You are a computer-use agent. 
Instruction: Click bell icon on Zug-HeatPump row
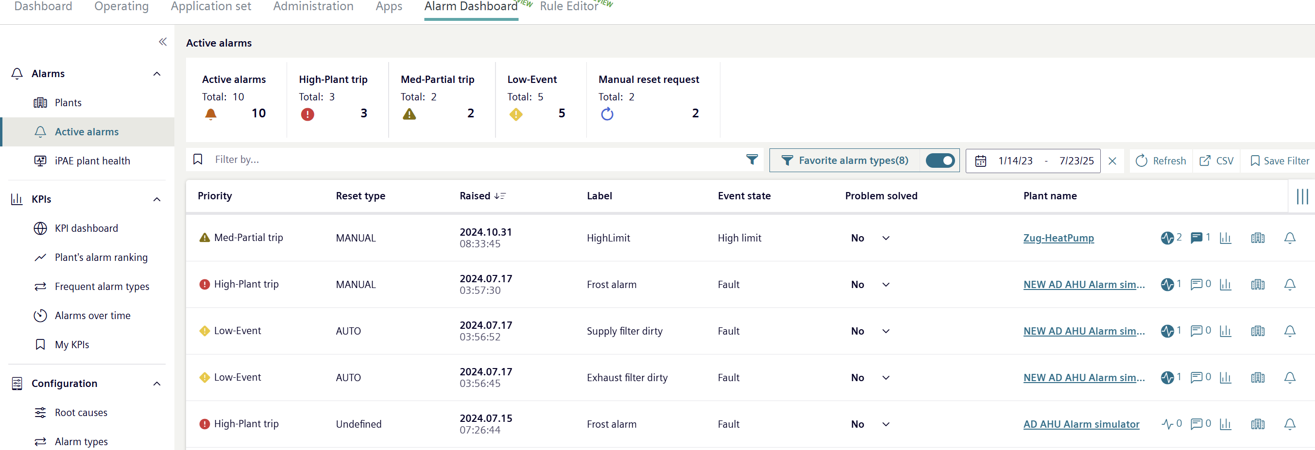click(1289, 238)
